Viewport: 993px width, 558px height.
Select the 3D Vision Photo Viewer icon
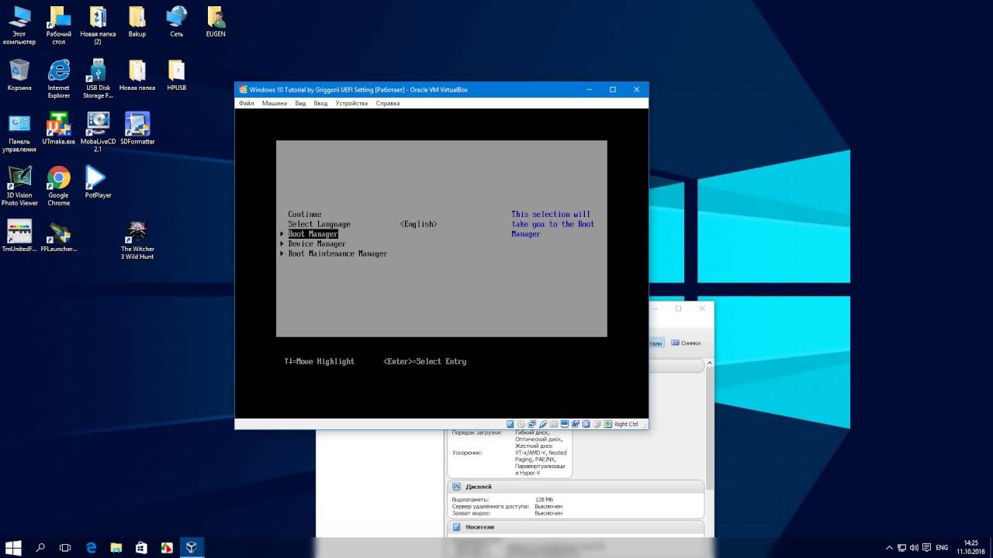[x=19, y=187]
